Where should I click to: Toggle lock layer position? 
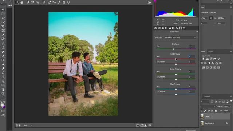[x=209, y=111]
